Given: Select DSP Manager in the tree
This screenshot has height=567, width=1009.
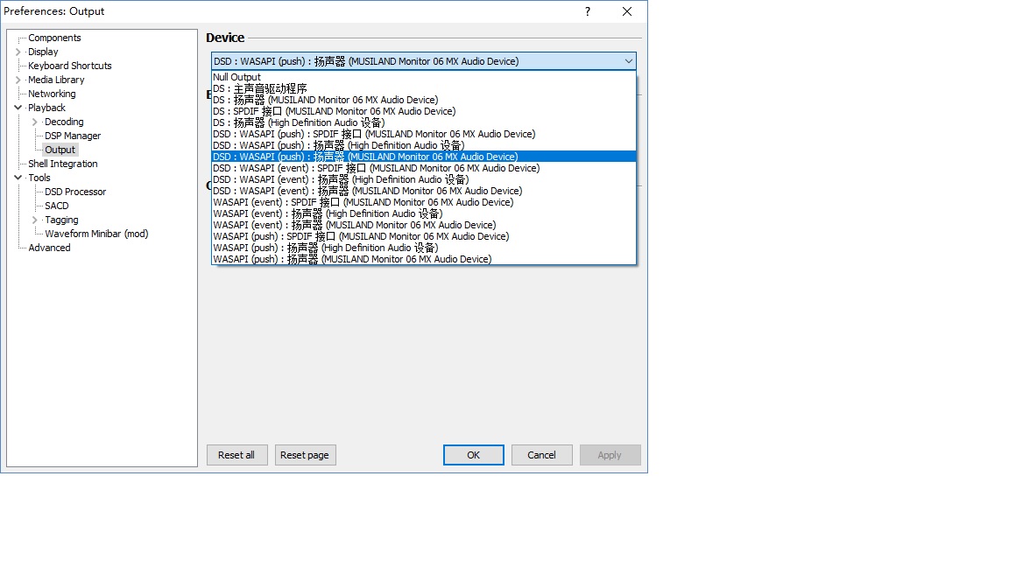Looking at the screenshot, I should point(73,136).
